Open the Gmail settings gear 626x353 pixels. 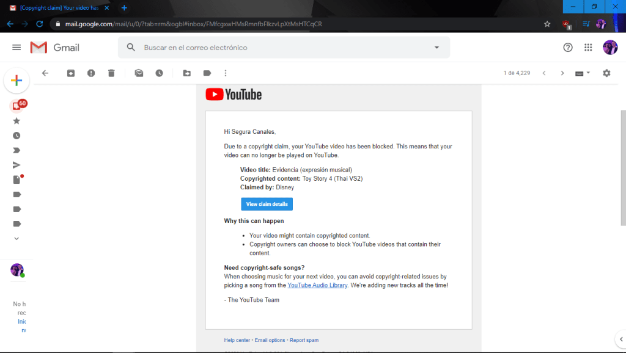click(606, 73)
